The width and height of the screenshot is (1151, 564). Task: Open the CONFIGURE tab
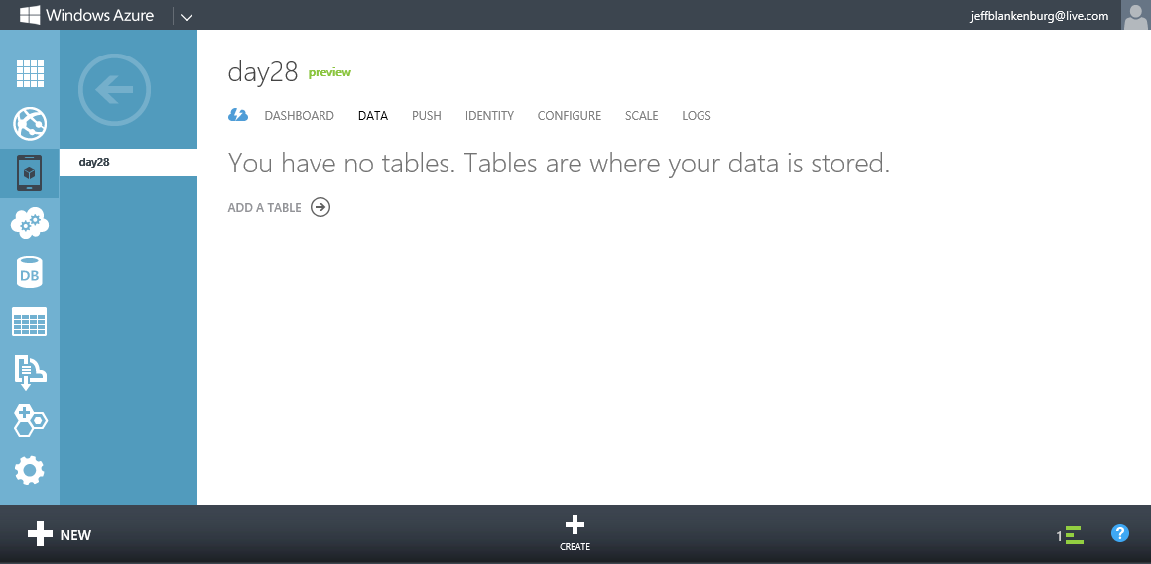tap(569, 116)
